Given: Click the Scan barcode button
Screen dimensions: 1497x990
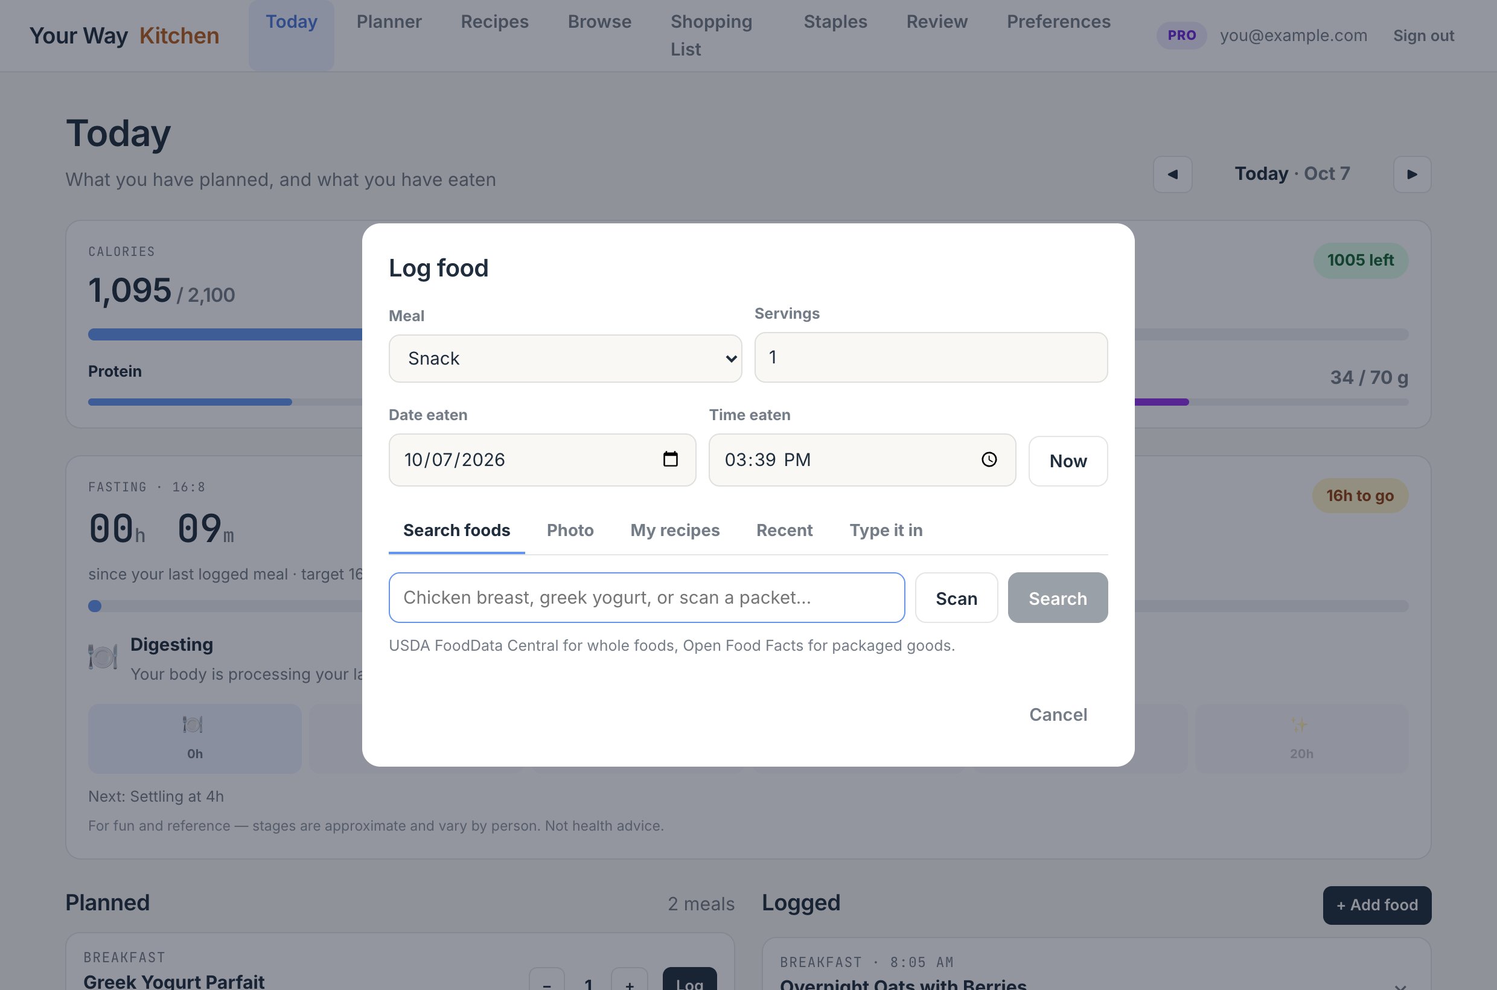Looking at the screenshot, I should point(956,598).
